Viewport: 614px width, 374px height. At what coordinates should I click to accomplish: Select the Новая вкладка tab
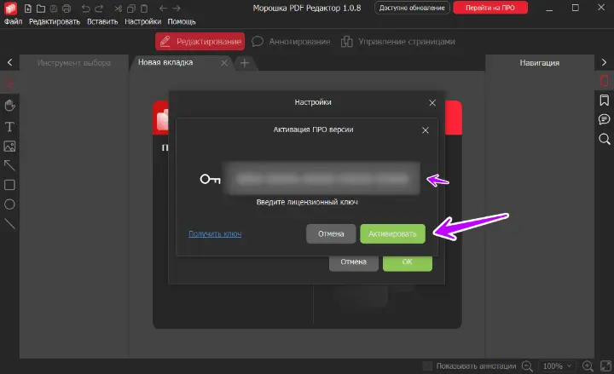[x=165, y=62]
